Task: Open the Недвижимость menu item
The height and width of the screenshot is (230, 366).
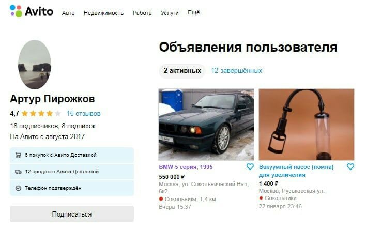Action: coord(103,13)
